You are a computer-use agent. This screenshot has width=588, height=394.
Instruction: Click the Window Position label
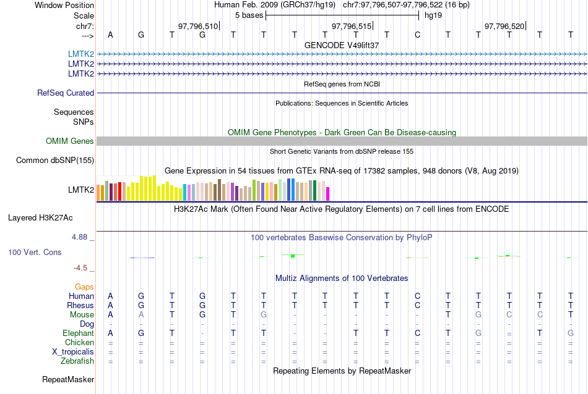tap(64, 5)
